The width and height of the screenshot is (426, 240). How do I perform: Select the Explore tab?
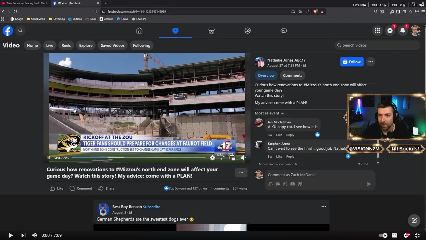tap(86, 45)
